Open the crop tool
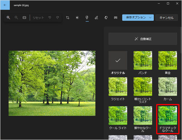 tap(68, 18)
